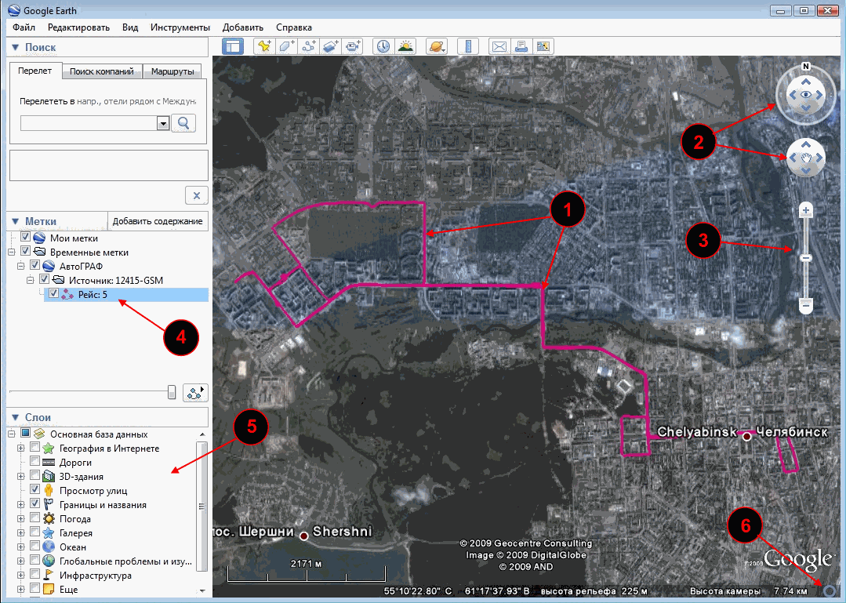Select the ruler measurement tool

[x=467, y=46]
